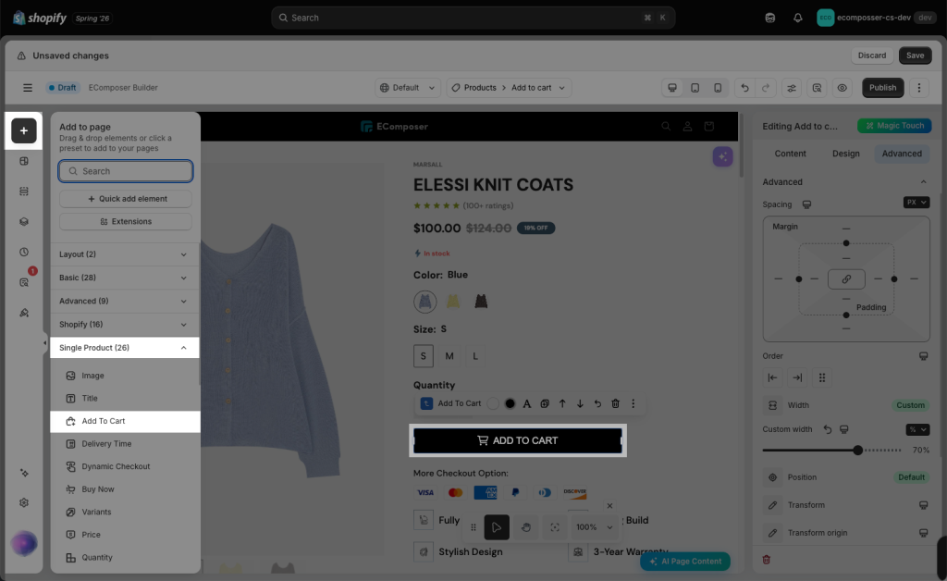
Task: Switch to tablet device preview
Action: [695, 88]
